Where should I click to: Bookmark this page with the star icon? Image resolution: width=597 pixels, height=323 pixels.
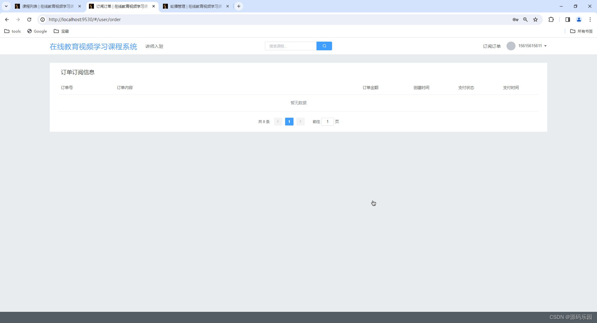[x=535, y=19]
